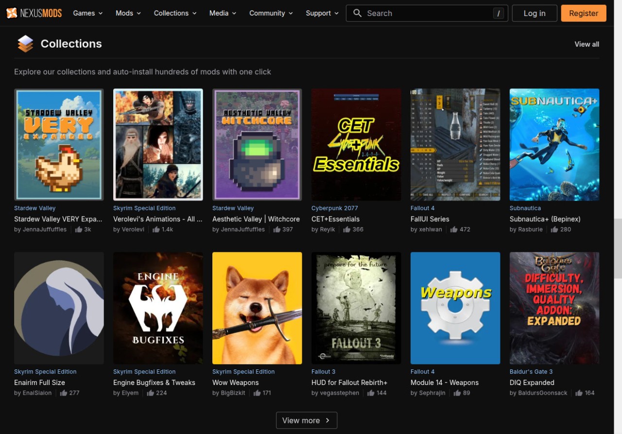Click the endorsement icon for DIQ Expanded
Image resolution: width=622 pixels, height=434 pixels.
[x=579, y=393]
